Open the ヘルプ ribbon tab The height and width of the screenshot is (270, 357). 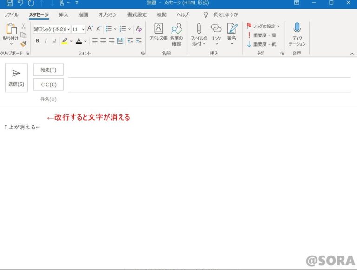pos(183,14)
